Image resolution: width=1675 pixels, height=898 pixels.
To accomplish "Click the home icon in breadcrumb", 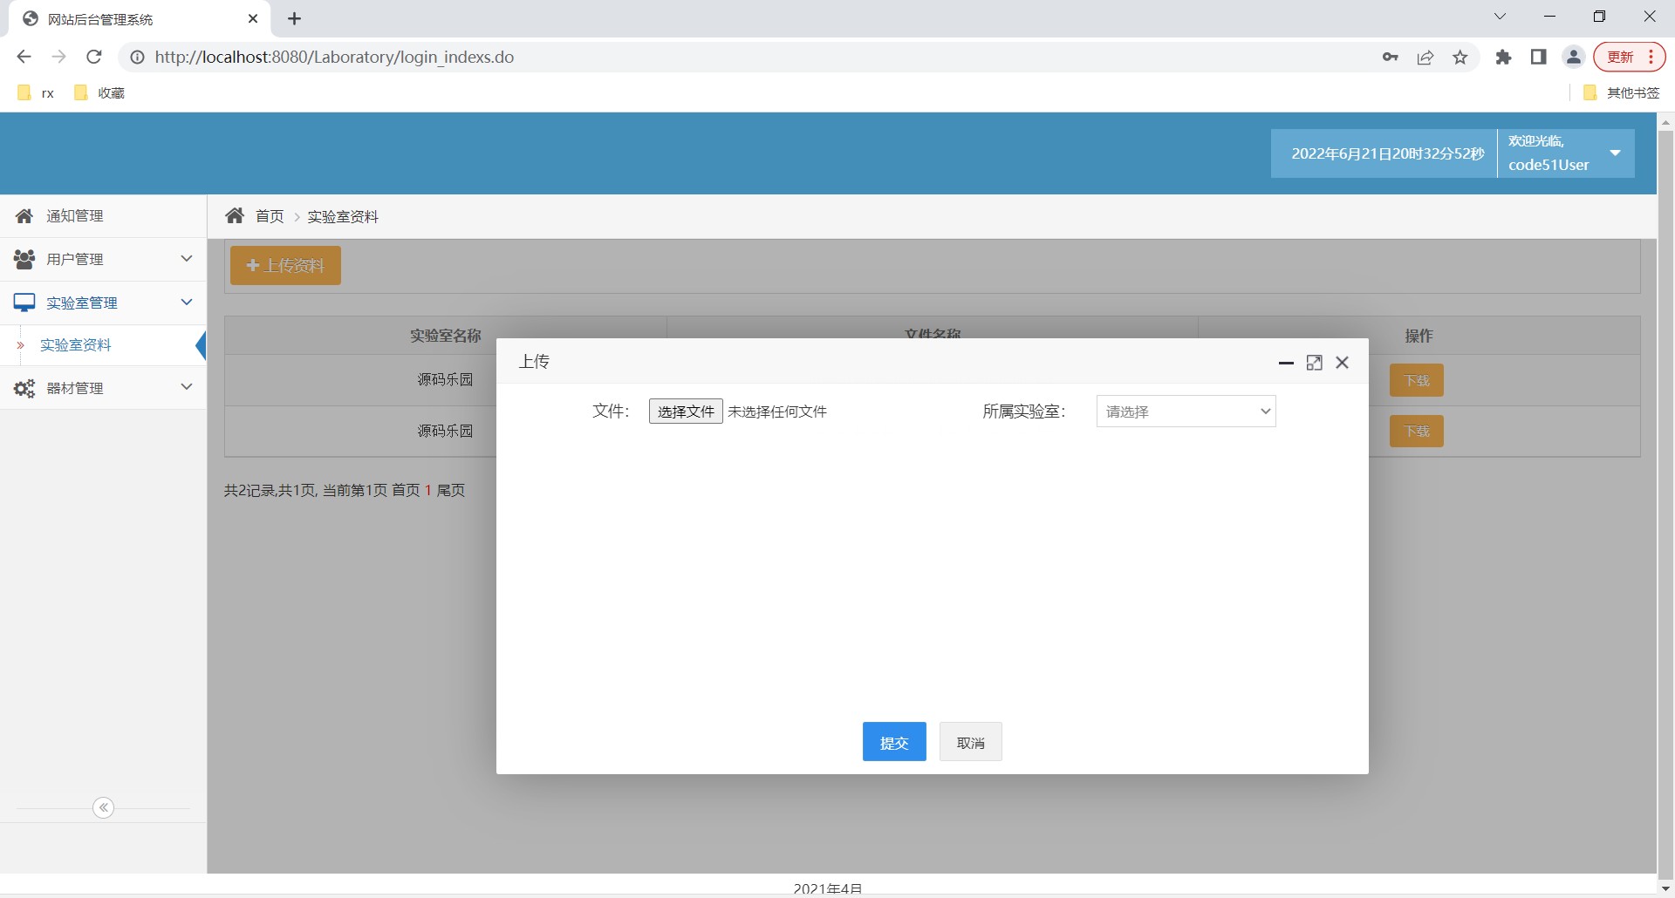I will 235,215.
